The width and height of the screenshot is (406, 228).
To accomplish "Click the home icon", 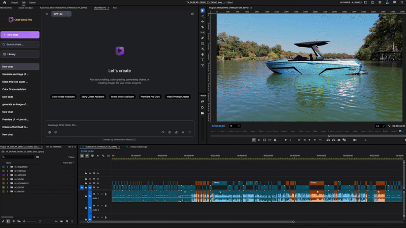I will 5,3.
